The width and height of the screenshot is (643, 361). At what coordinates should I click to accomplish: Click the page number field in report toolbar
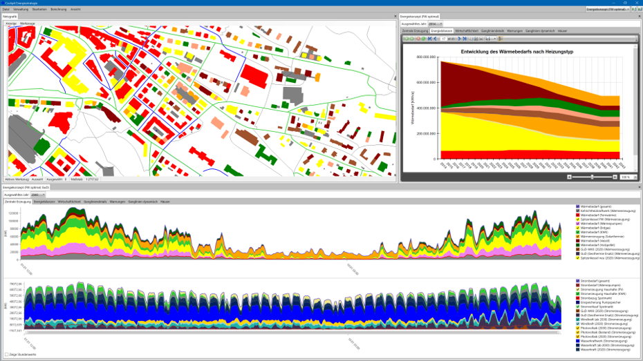pyautogui.click(x=443, y=39)
